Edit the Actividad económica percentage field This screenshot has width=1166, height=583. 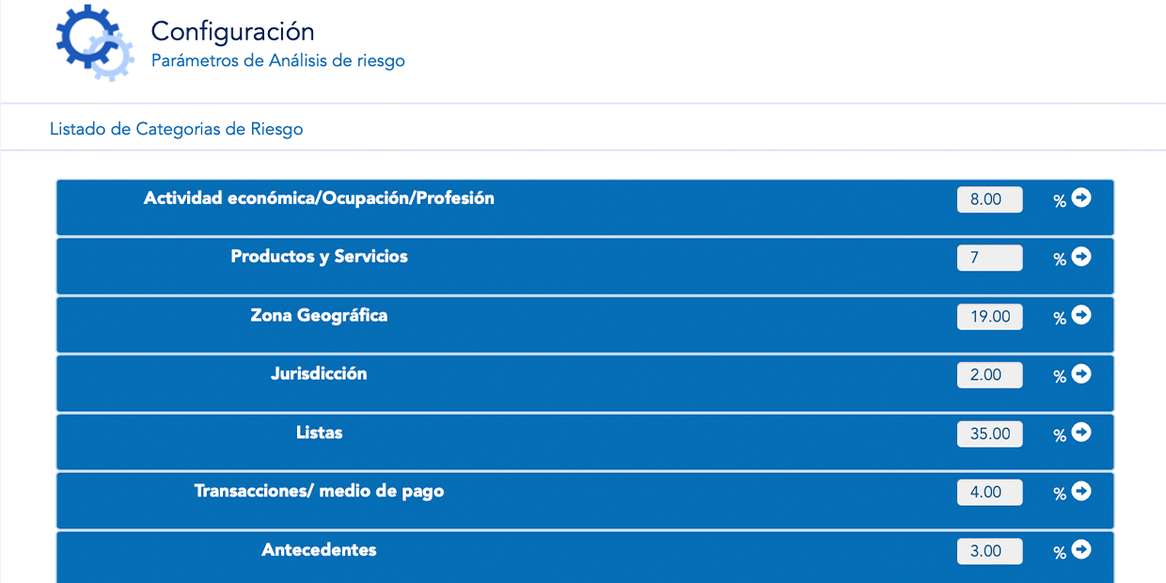click(x=989, y=199)
